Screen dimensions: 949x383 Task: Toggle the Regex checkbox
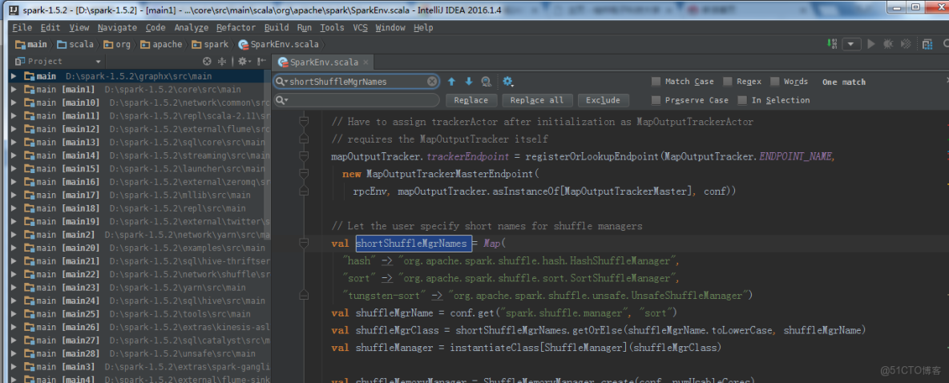[x=728, y=82]
